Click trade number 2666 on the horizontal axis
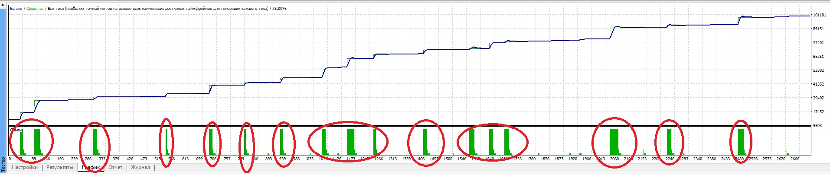The height and width of the screenshot is (175, 830). pyautogui.click(x=795, y=159)
